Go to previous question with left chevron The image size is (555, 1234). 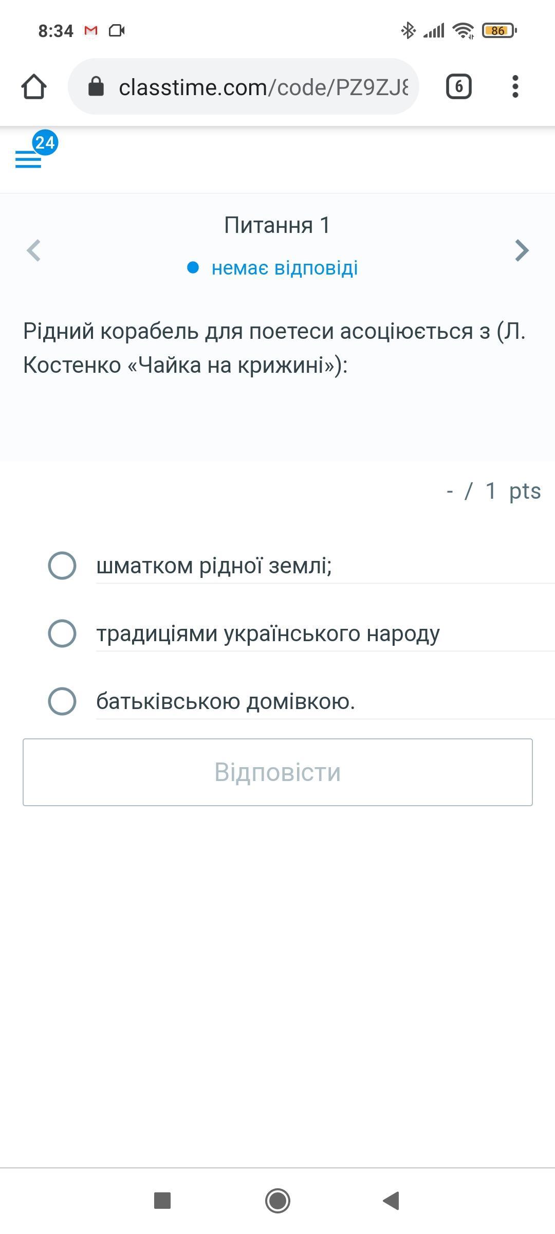(33, 250)
